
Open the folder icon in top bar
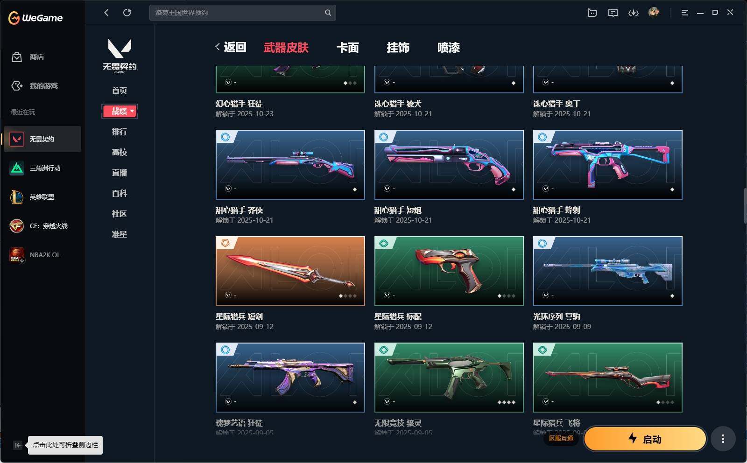(592, 13)
